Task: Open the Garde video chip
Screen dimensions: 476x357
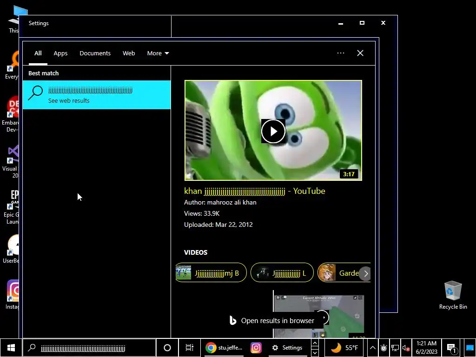Action: pyautogui.click(x=338, y=272)
